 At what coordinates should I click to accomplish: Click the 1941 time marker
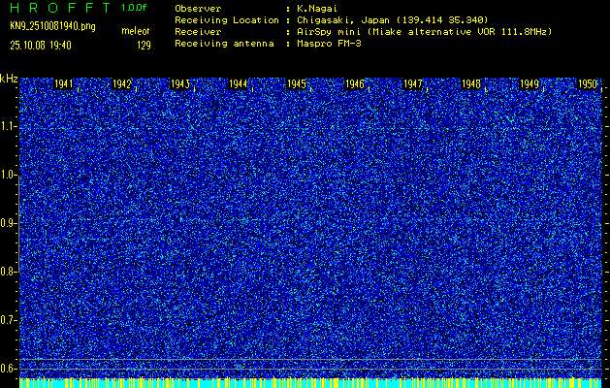point(65,84)
